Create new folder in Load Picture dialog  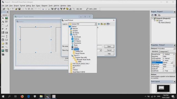(x=105, y=24)
